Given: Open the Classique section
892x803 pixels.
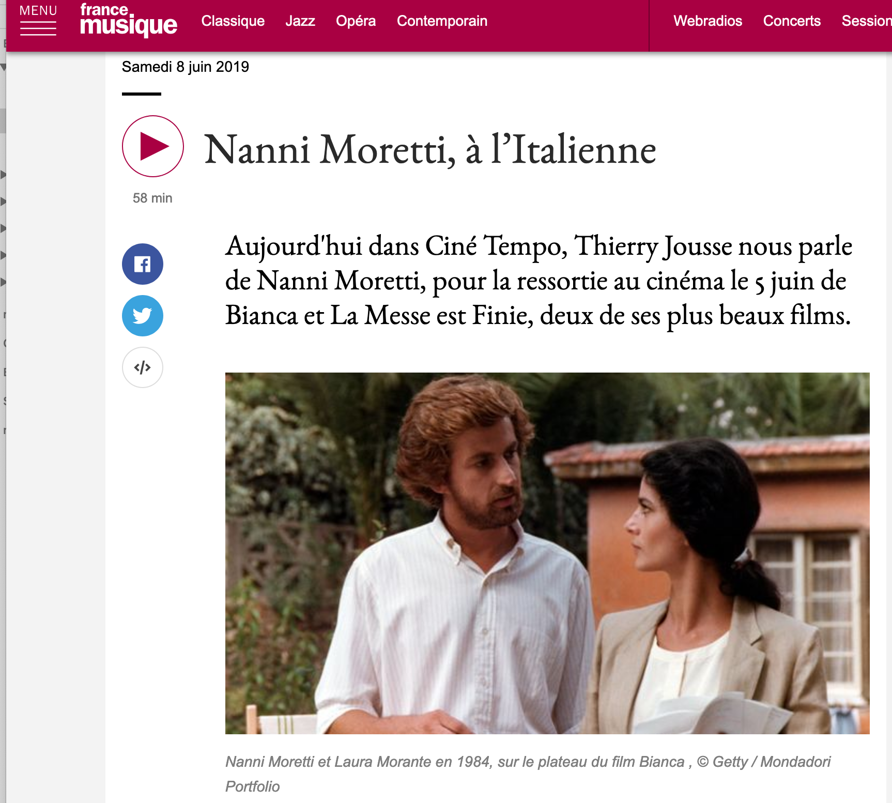Looking at the screenshot, I should [x=233, y=21].
